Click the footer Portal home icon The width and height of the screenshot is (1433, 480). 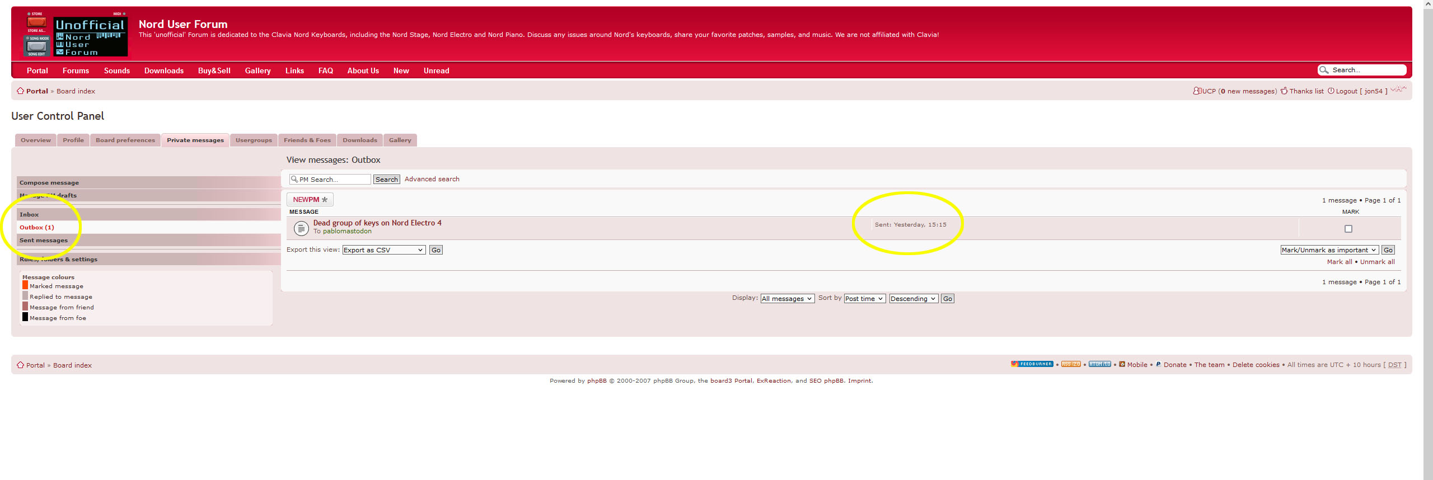[x=20, y=365]
